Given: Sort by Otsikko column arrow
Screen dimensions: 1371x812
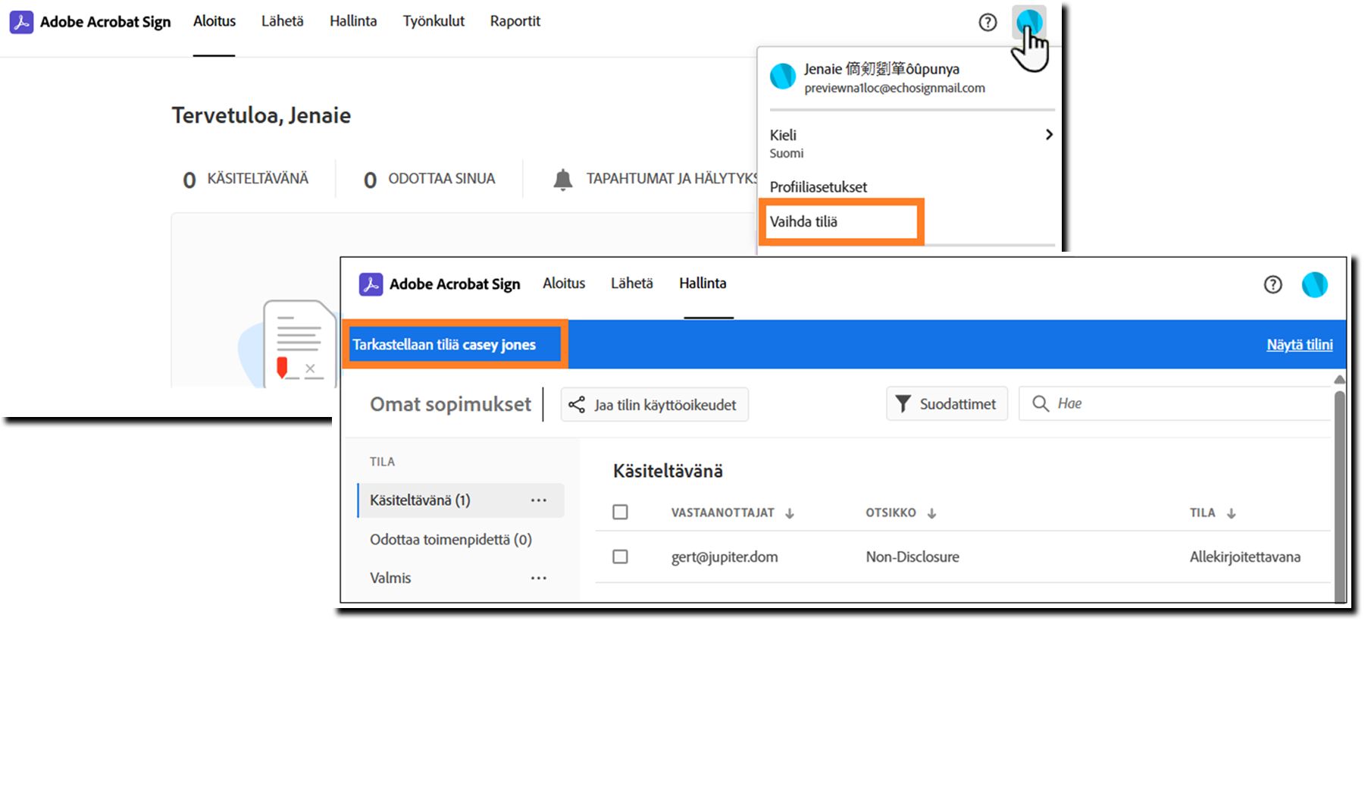Looking at the screenshot, I should click(931, 513).
